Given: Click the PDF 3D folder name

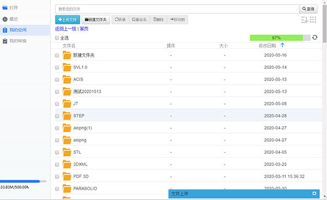Looking at the screenshot, I should 81,176.
